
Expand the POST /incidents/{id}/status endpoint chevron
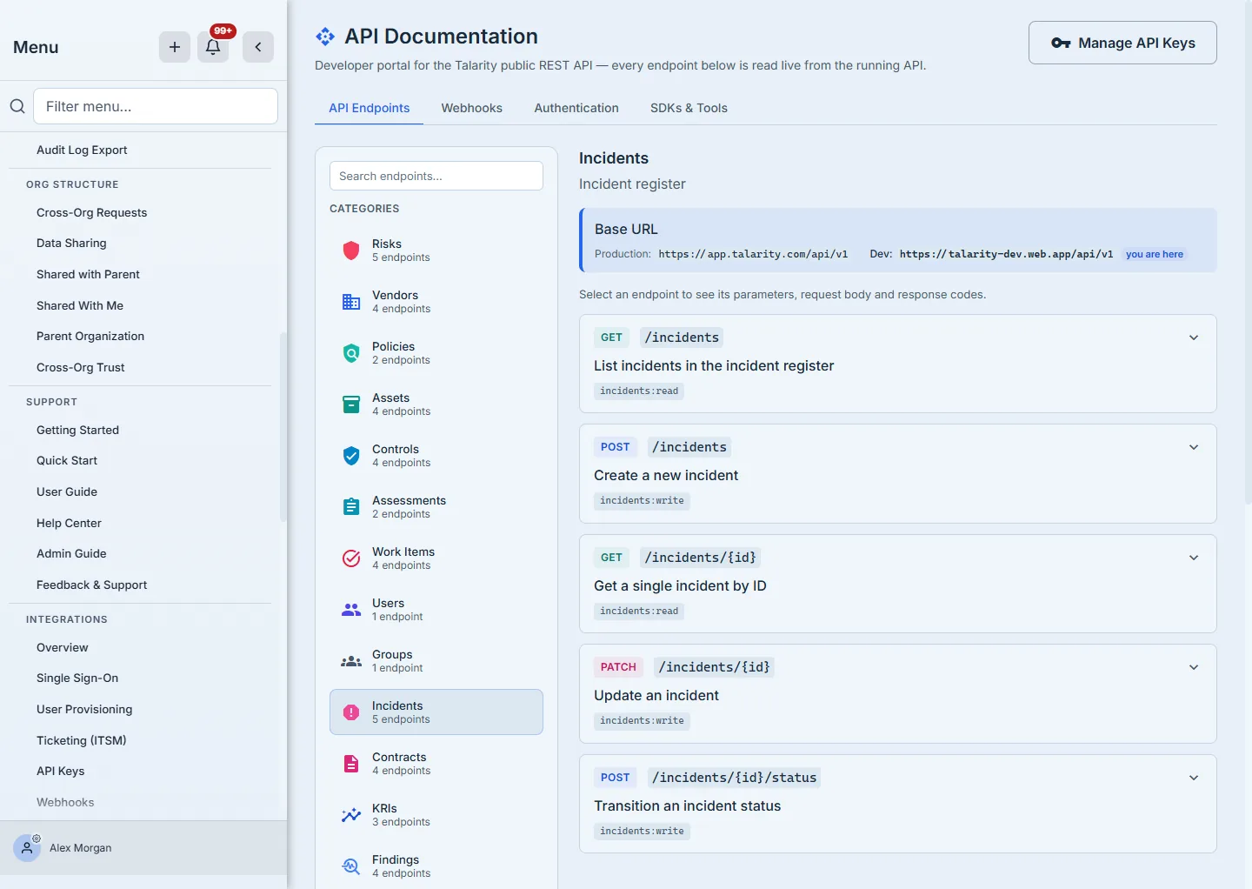1194,778
